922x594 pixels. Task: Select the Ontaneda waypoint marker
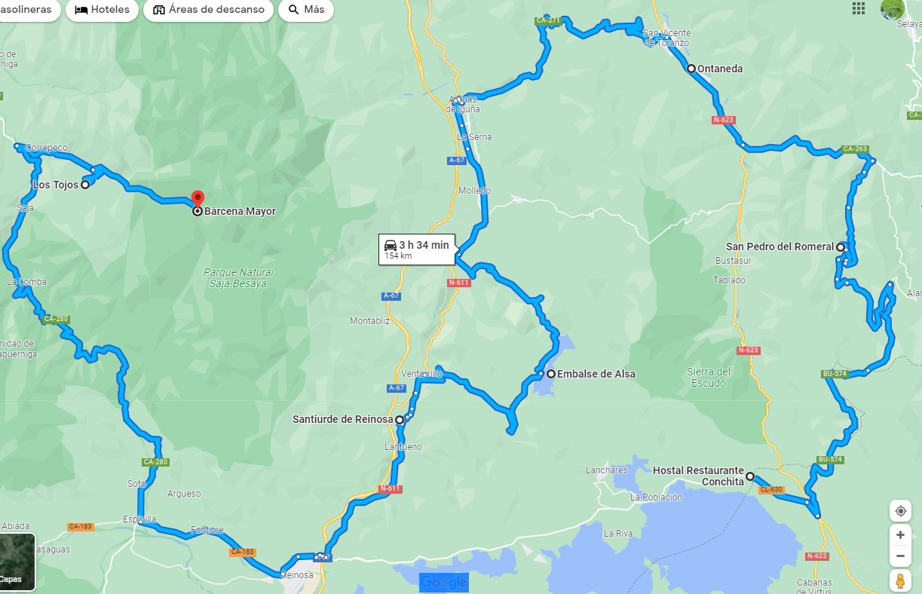(x=691, y=69)
